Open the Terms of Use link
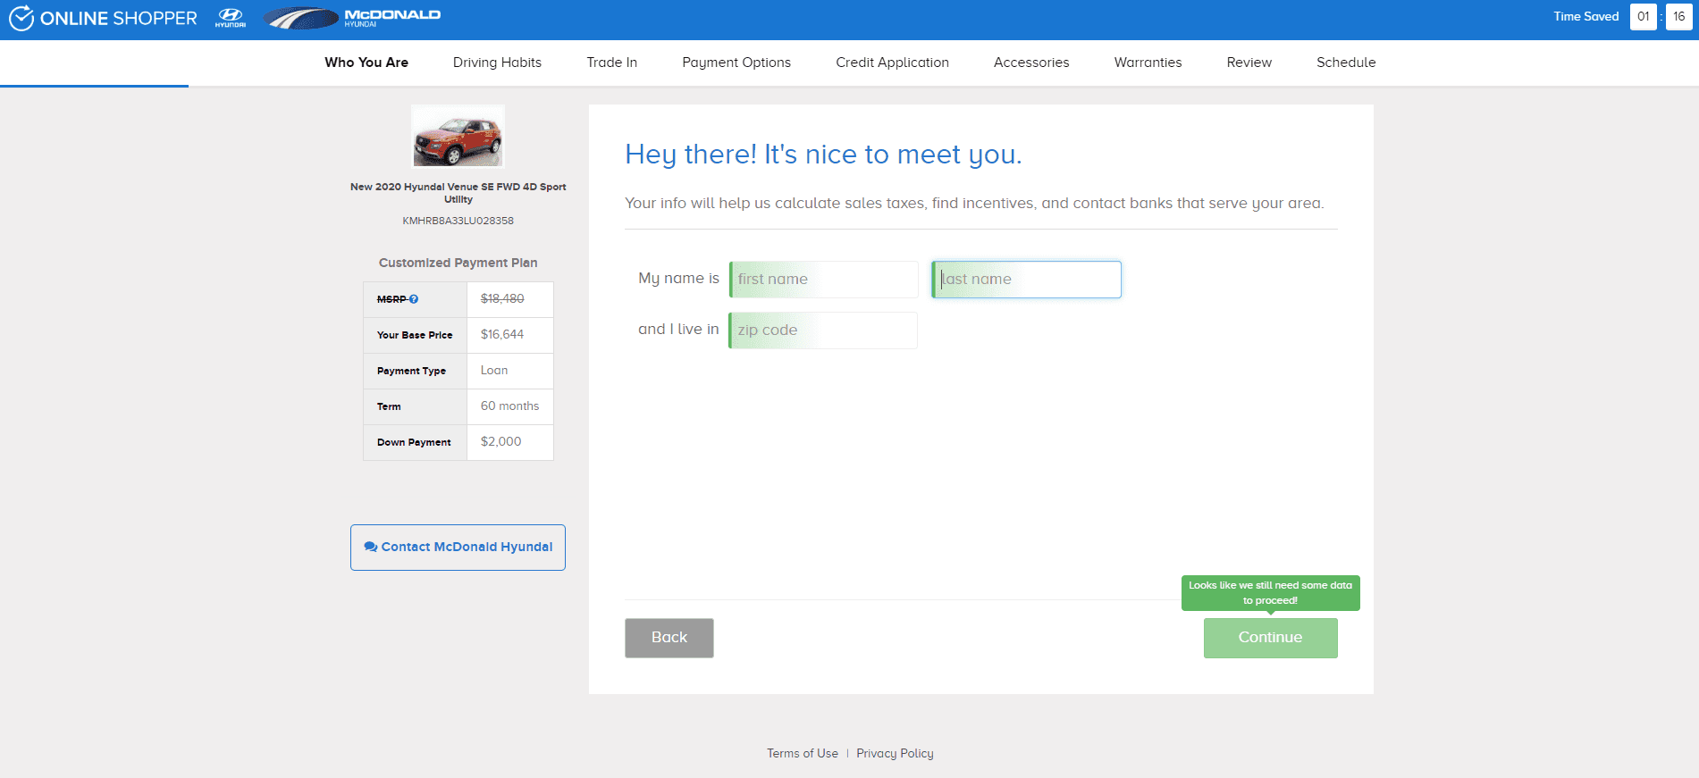The image size is (1699, 778). pos(803,754)
